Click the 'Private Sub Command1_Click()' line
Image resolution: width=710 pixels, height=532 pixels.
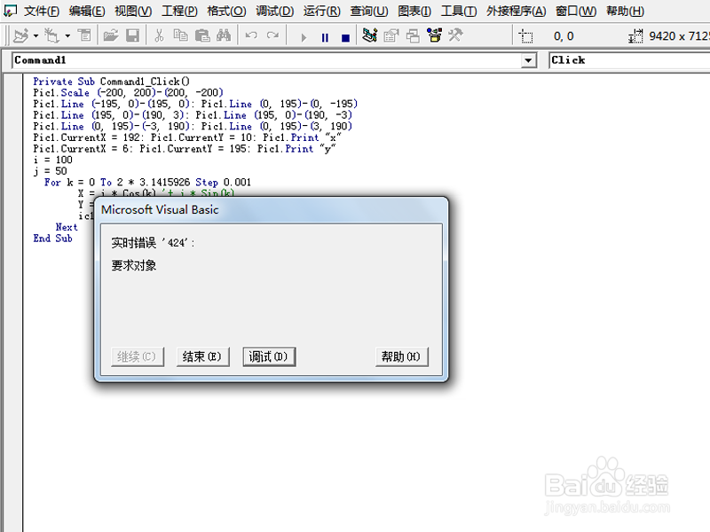(111, 82)
